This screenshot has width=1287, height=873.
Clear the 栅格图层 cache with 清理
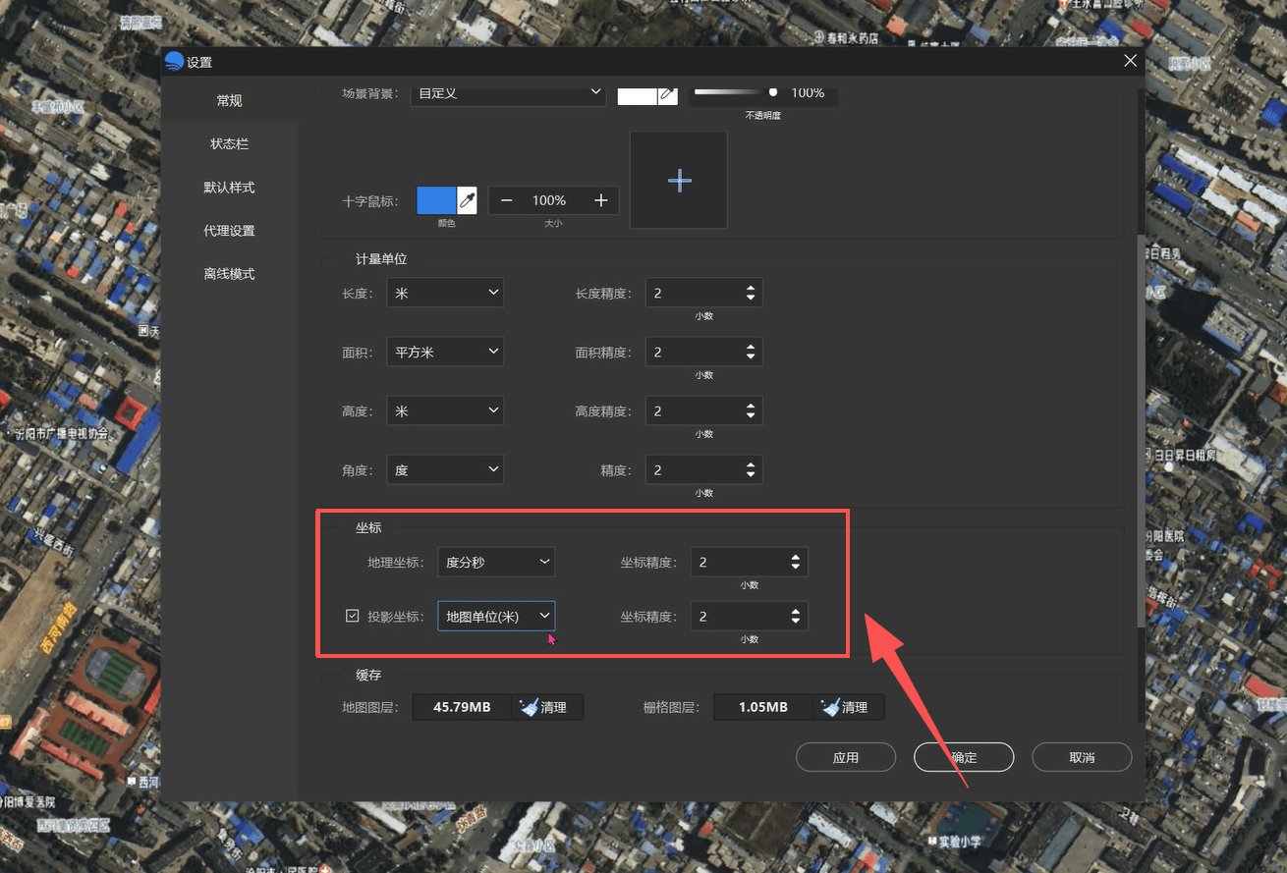click(x=849, y=707)
